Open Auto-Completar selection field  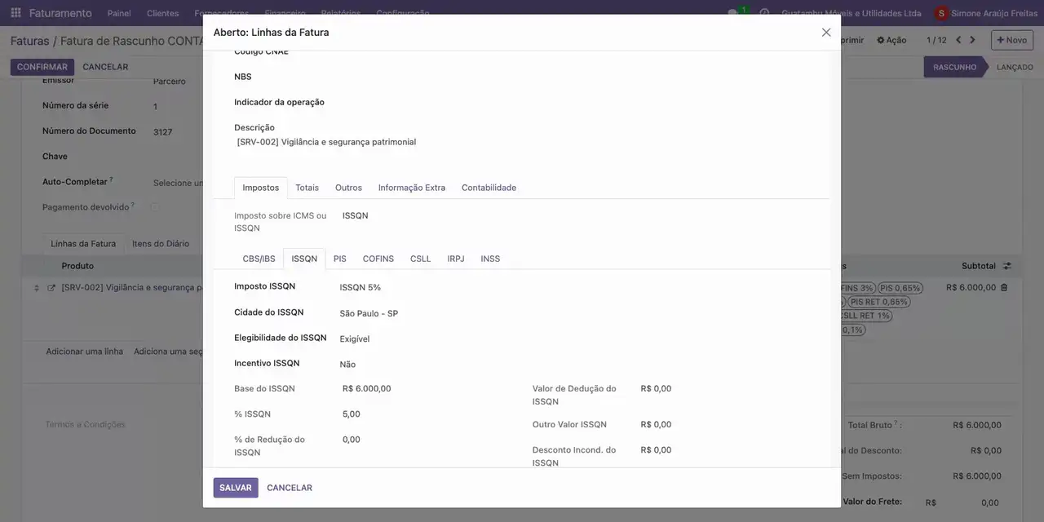click(178, 183)
